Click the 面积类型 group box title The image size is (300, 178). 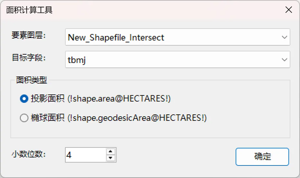point(31,80)
